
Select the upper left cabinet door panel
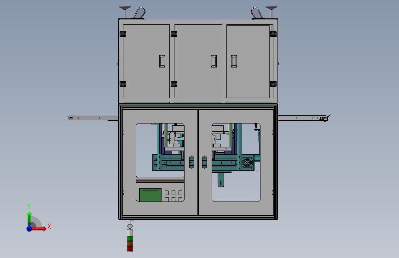[x=146, y=61]
